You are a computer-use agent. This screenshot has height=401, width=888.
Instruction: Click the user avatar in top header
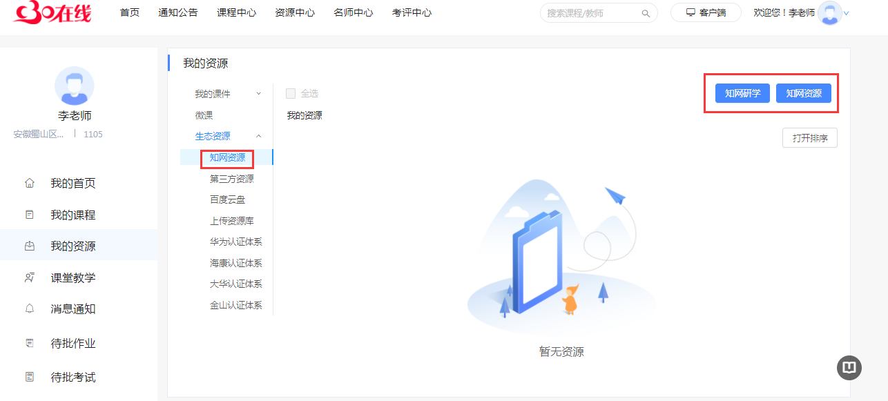(x=830, y=13)
